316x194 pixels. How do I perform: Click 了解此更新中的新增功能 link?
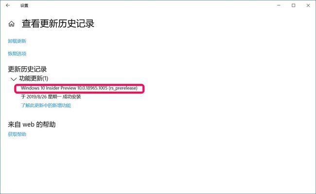(46, 105)
